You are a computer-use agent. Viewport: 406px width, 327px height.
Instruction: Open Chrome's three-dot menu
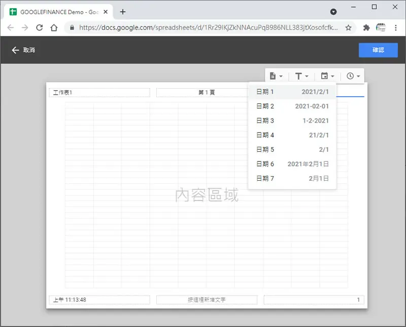click(x=396, y=28)
